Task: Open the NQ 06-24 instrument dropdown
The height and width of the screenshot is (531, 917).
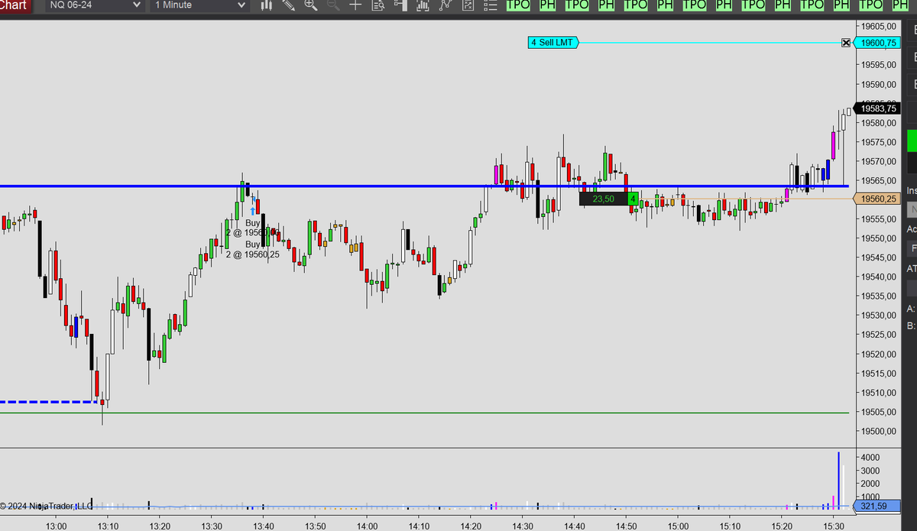Action: (x=96, y=5)
